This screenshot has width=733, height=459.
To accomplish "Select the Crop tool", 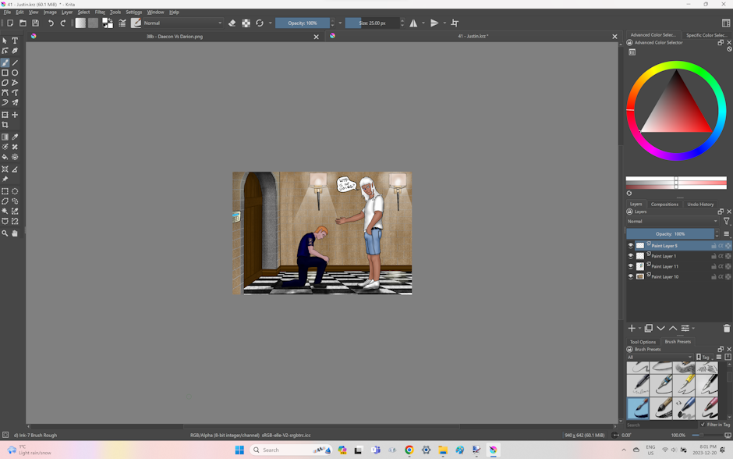I will 5,125.
